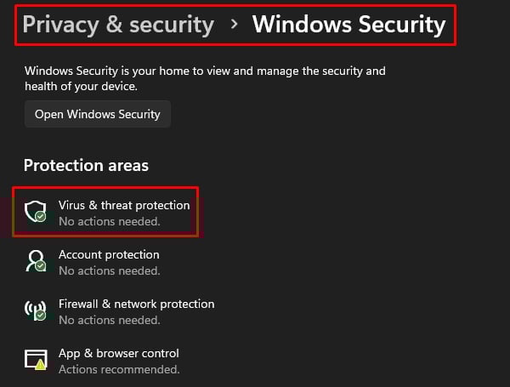Click the Virus & threat protection shield icon

coord(36,212)
